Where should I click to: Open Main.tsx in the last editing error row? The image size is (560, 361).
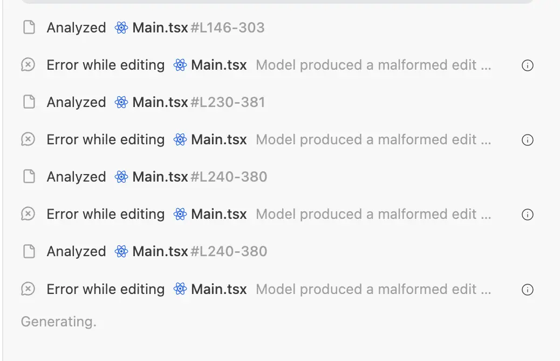coord(218,289)
